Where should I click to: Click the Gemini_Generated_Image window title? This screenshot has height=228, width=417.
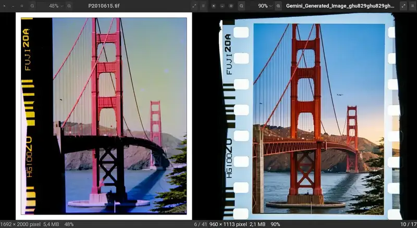click(340, 6)
